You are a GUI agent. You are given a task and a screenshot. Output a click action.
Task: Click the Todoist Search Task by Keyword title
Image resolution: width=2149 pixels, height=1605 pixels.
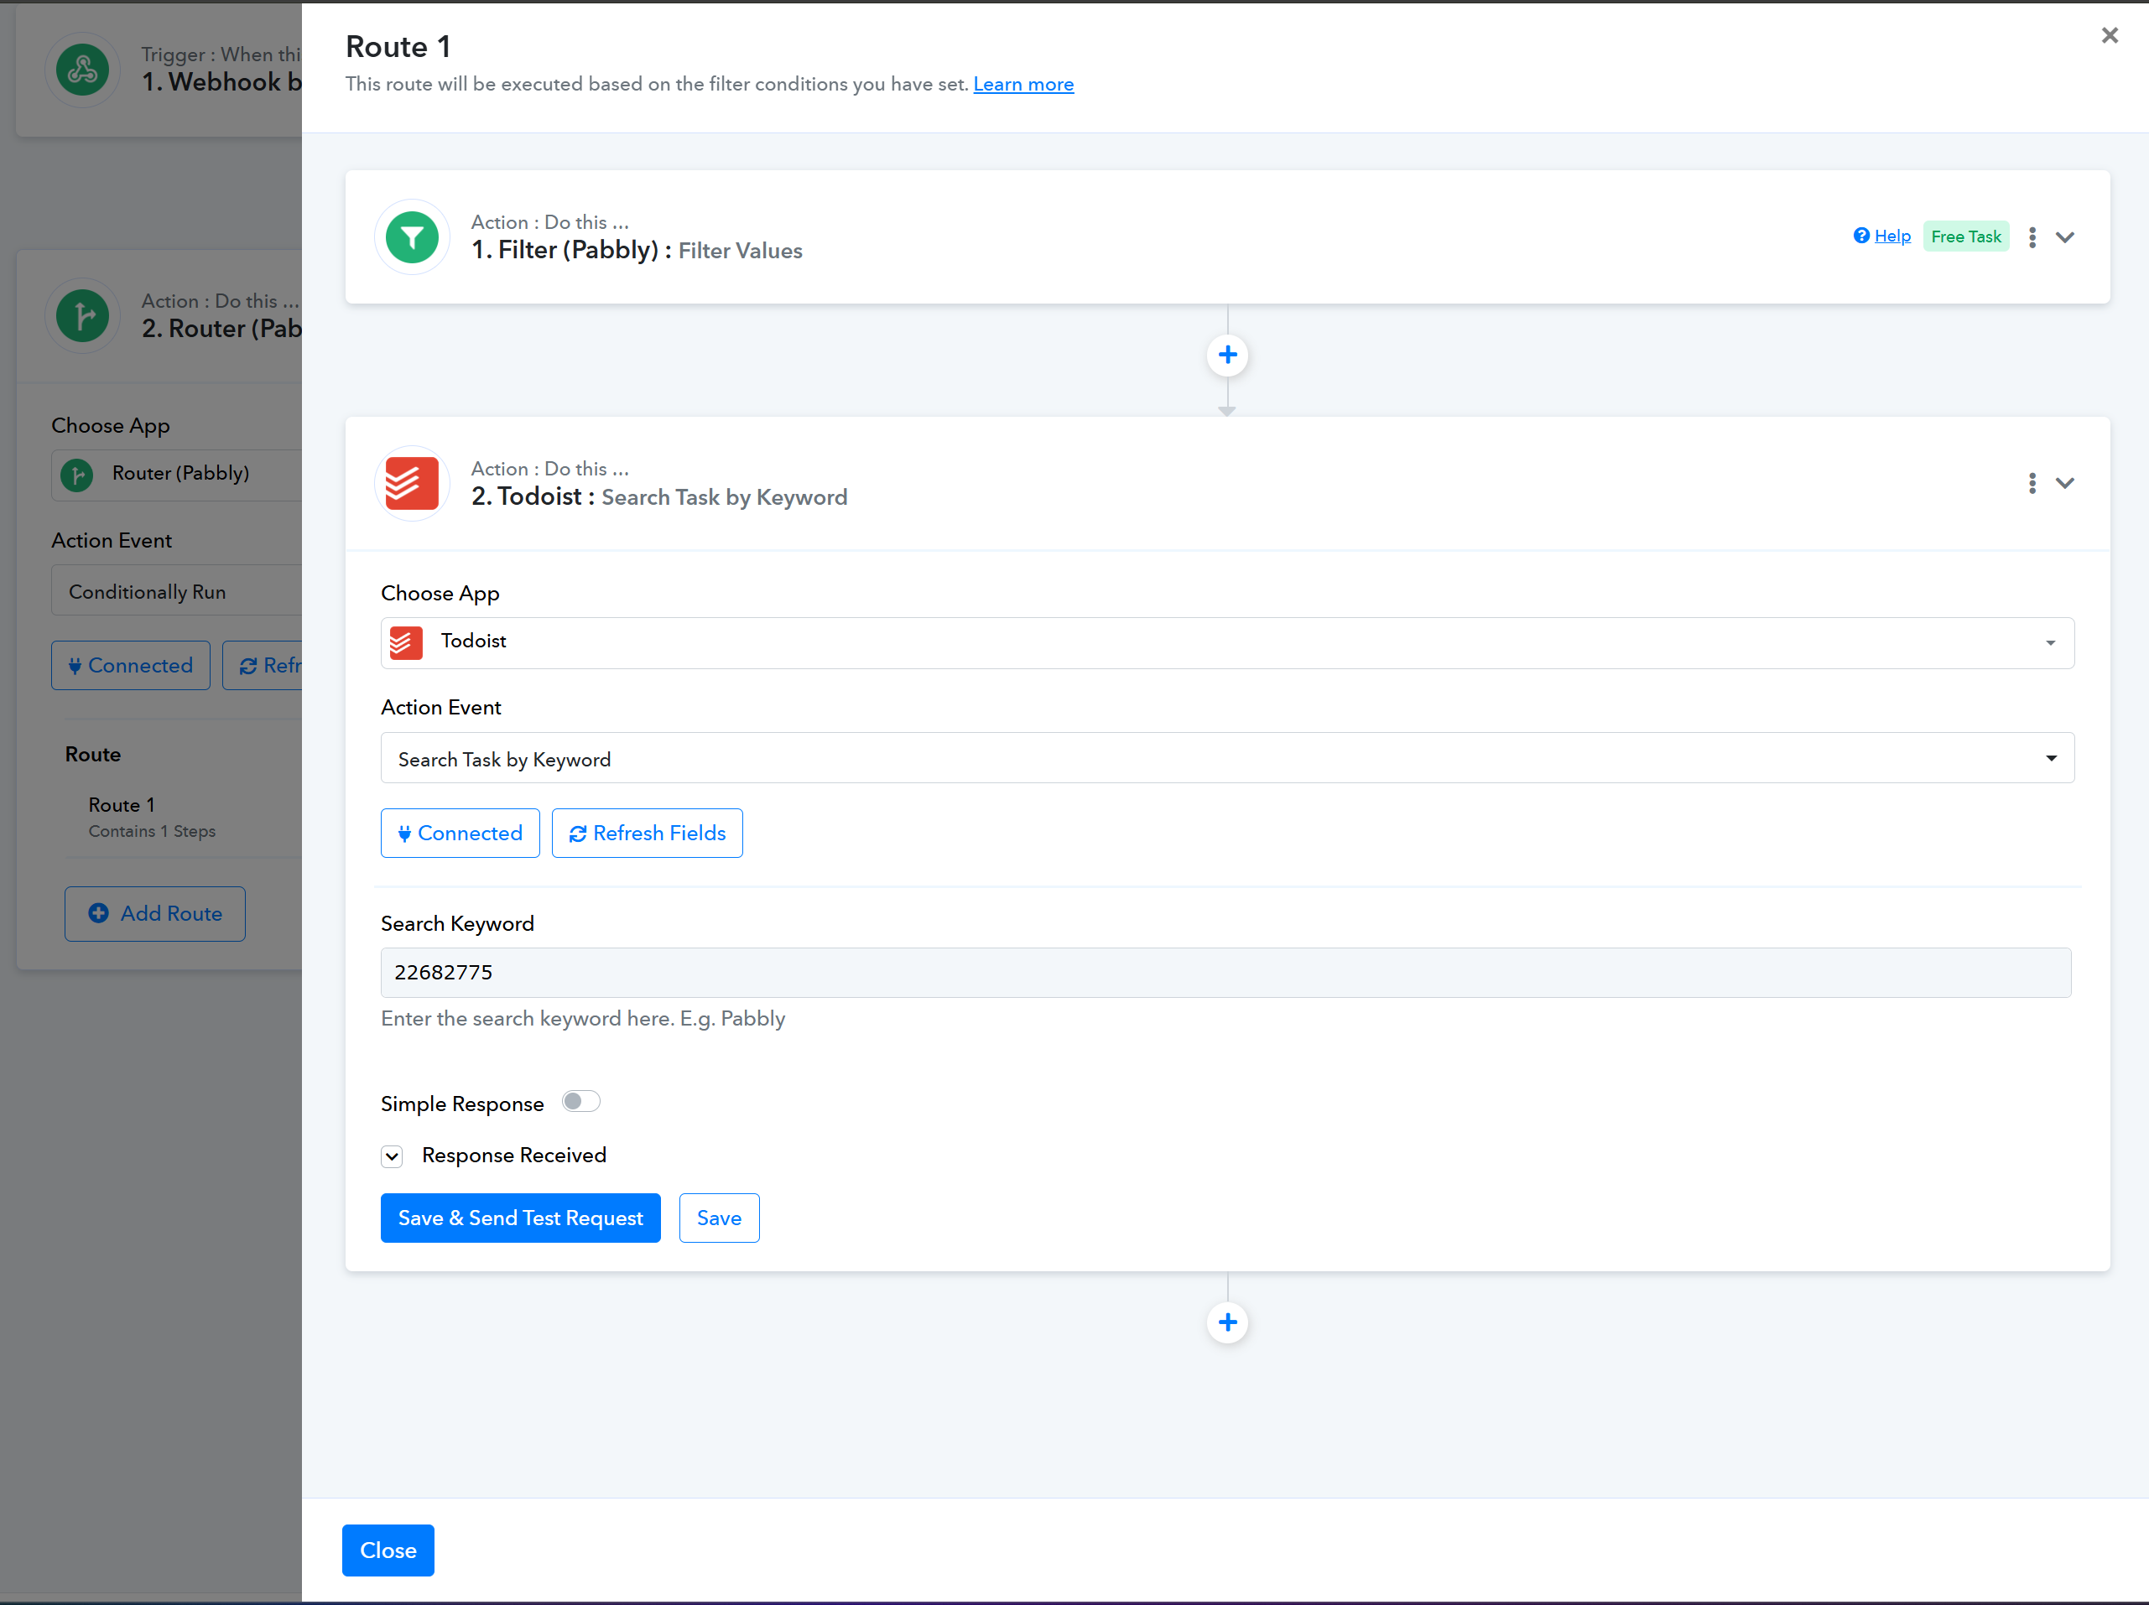pos(658,496)
